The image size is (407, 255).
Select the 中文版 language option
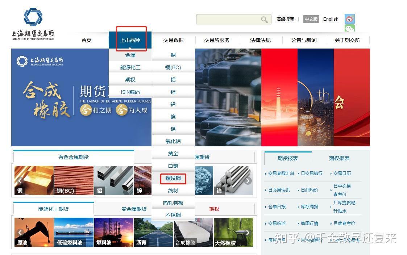click(311, 19)
